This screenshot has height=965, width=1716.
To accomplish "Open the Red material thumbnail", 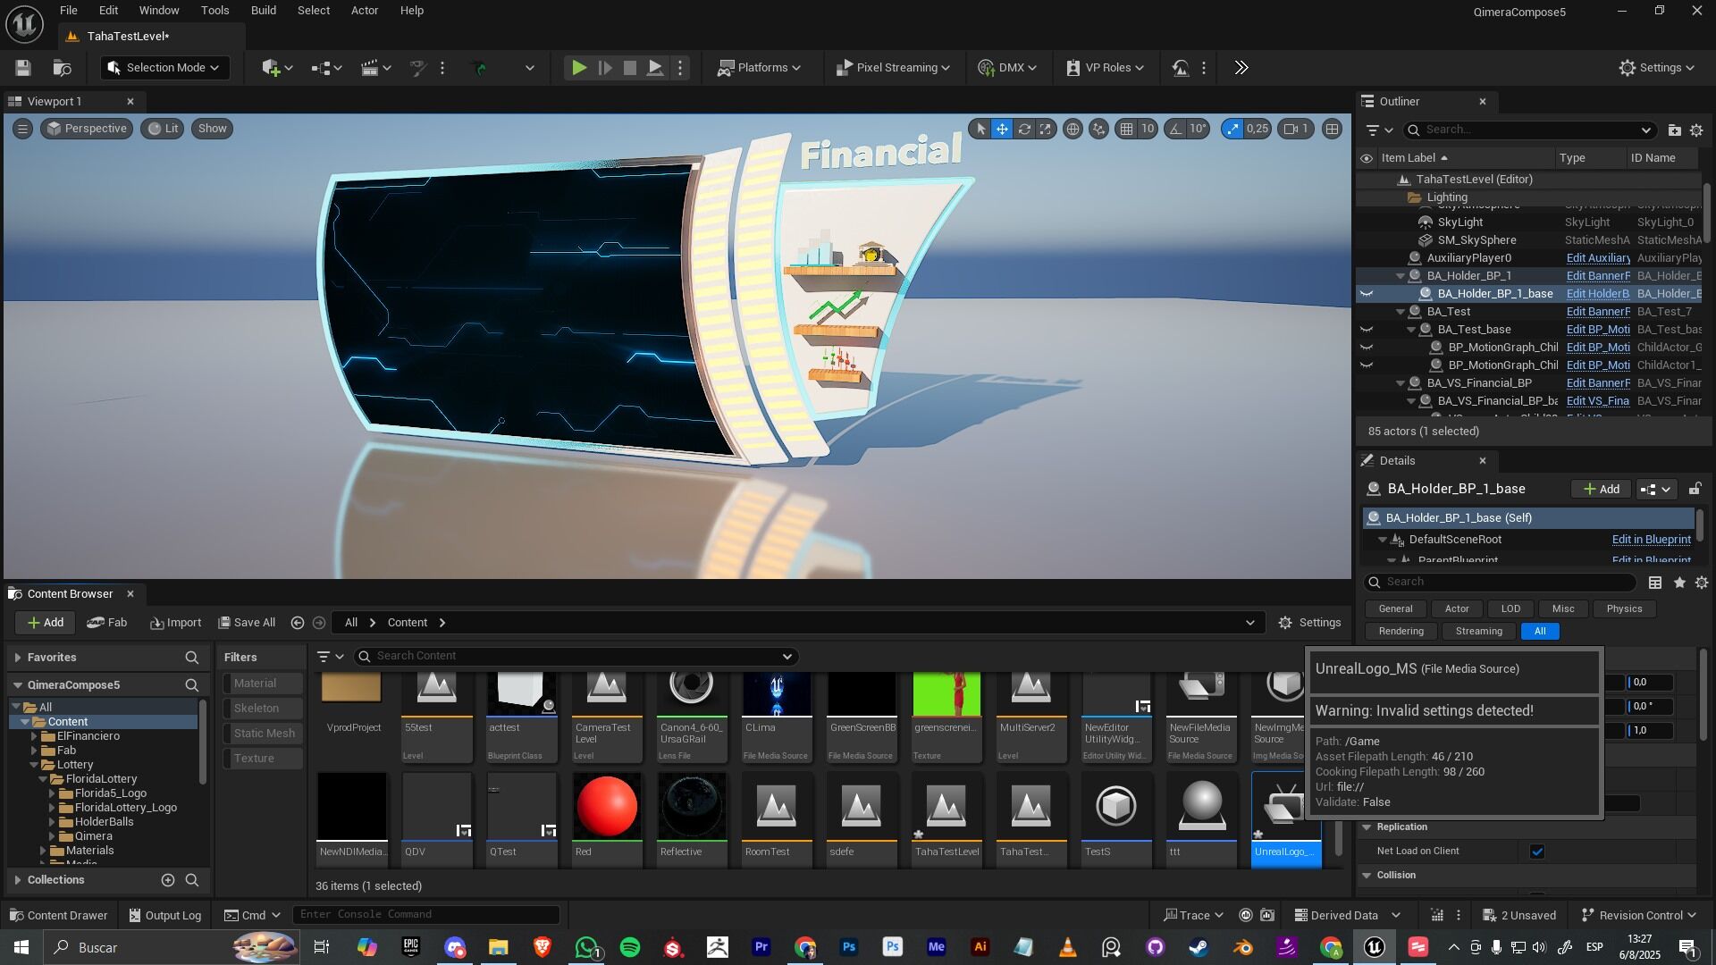I will pyautogui.click(x=607, y=807).
